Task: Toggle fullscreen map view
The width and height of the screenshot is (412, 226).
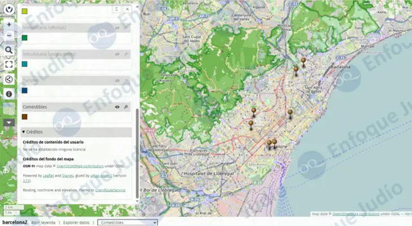Action: tap(9, 65)
